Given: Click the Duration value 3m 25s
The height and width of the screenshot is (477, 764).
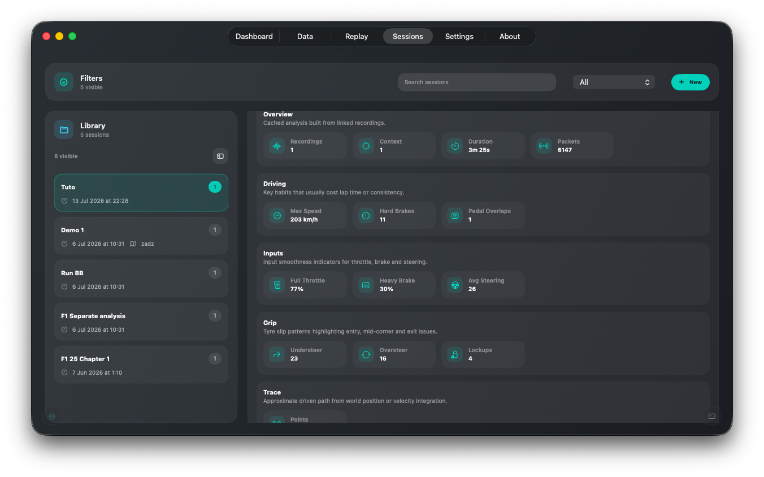Looking at the screenshot, I should [479, 150].
